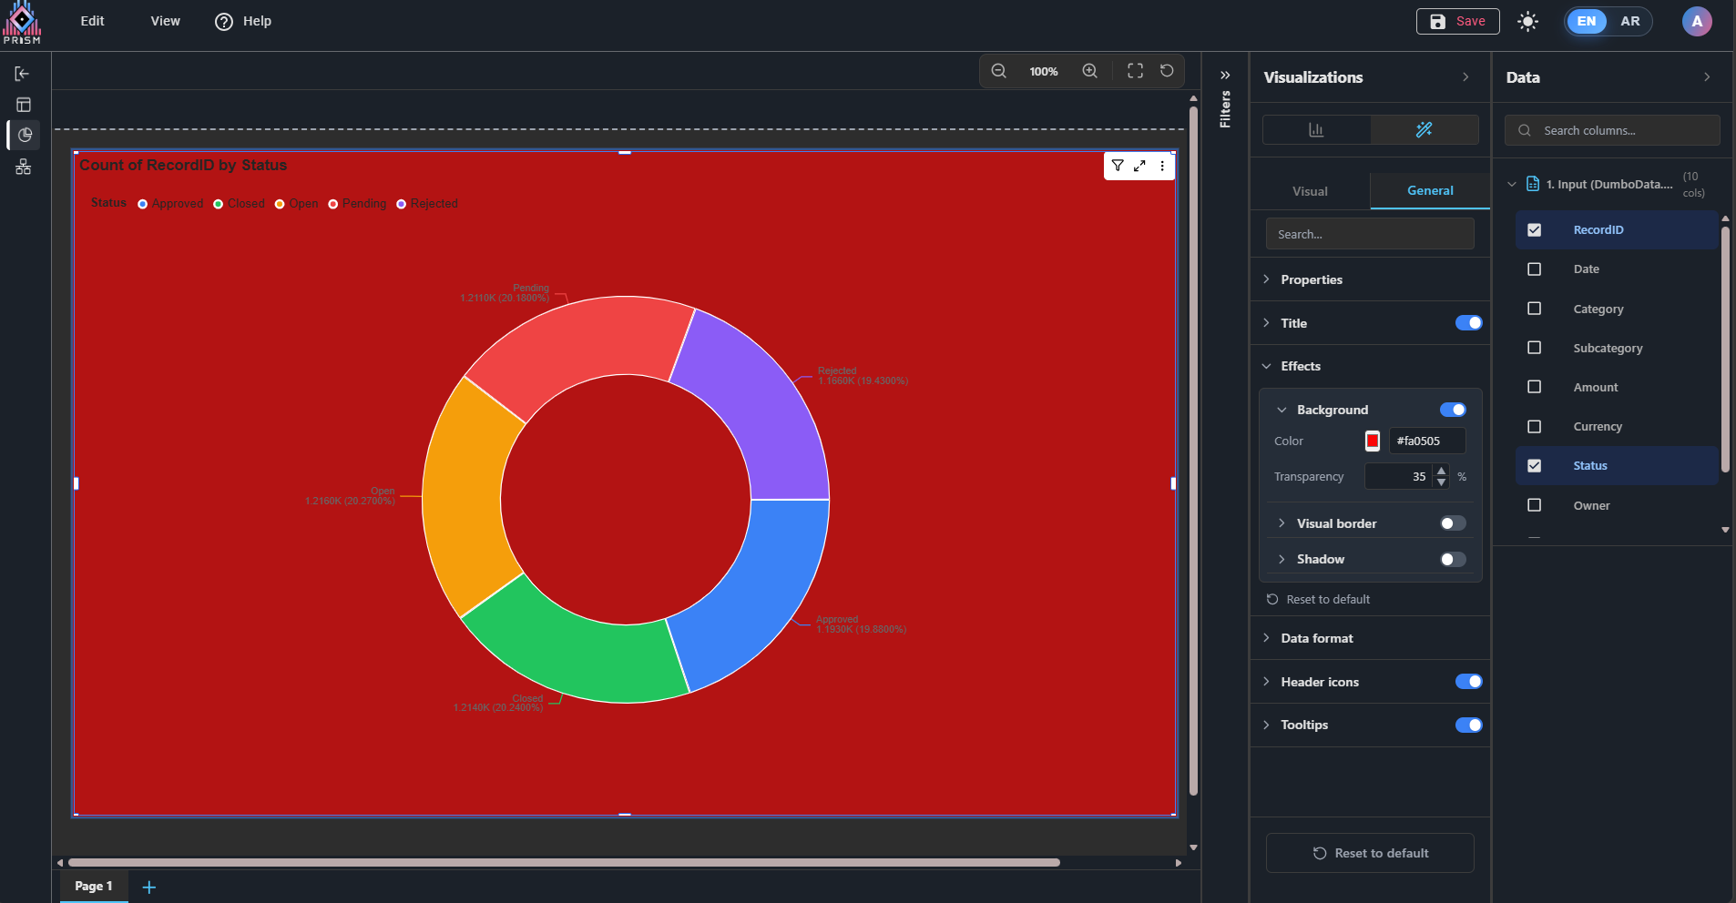
Task: Click the reset canvas view icon
Action: (x=1167, y=71)
